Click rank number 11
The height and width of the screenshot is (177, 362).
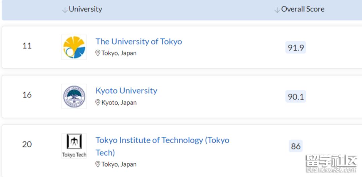(27, 46)
